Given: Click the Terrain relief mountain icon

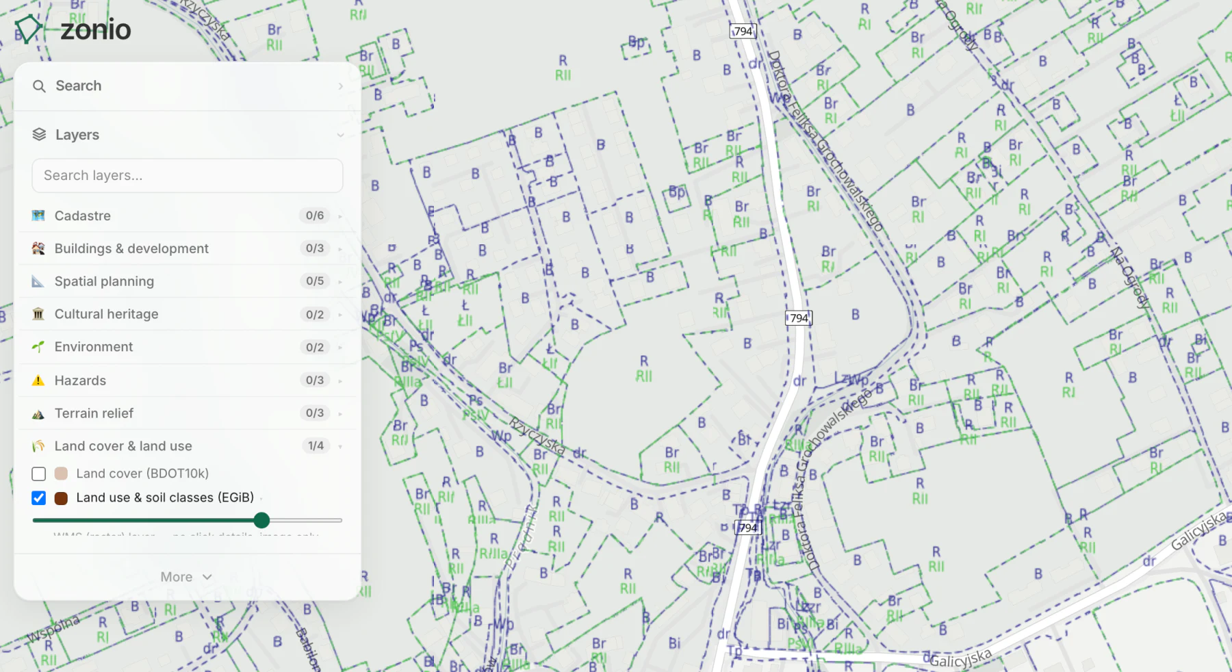Looking at the screenshot, I should [38, 413].
